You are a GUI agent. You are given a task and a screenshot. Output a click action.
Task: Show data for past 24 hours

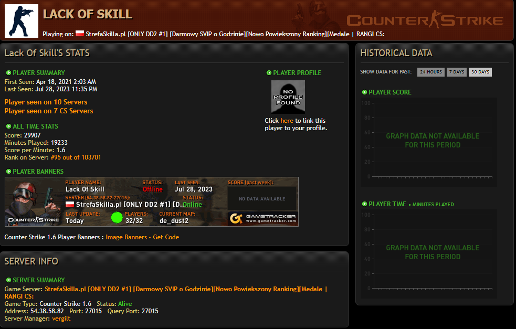pyautogui.click(x=431, y=72)
